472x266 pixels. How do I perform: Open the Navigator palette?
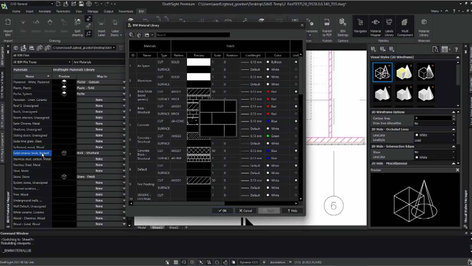coord(360,27)
